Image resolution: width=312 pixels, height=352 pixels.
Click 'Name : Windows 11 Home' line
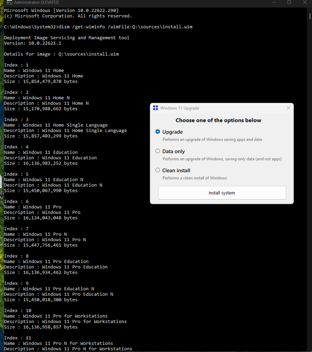pos(34,70)
